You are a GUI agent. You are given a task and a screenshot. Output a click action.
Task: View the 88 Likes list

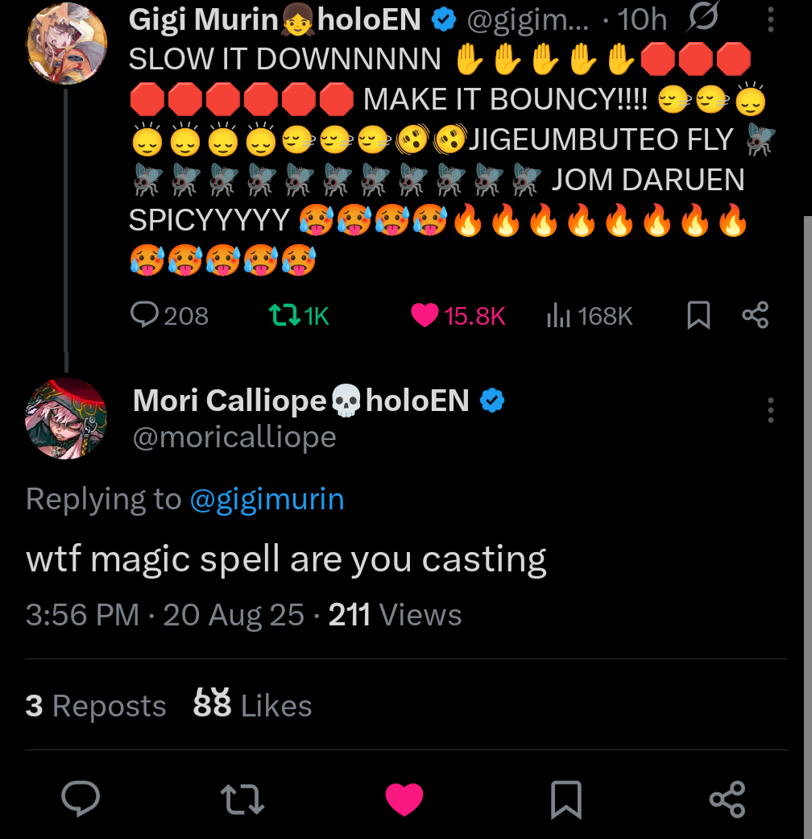tap(252, 706)
